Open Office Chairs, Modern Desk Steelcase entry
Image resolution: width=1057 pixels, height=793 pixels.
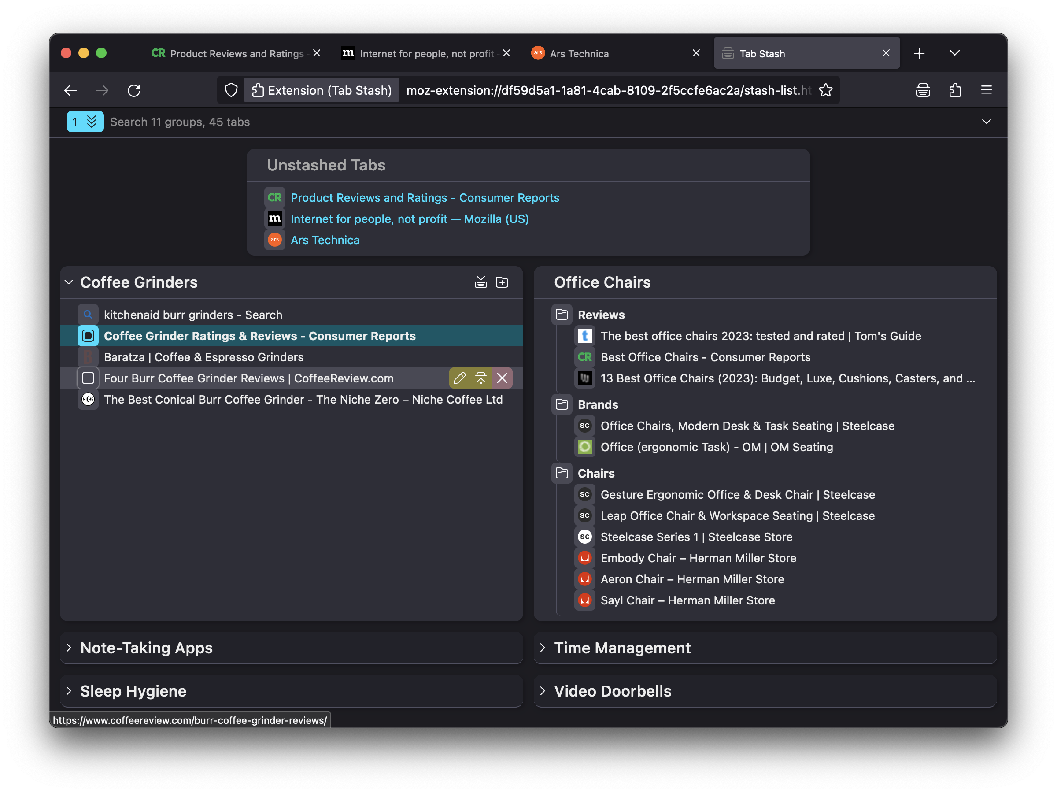pos(747,426)
